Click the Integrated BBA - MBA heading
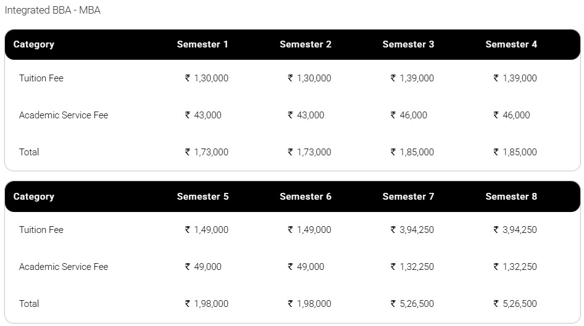584x326 pixels. (x=52, y=10)
